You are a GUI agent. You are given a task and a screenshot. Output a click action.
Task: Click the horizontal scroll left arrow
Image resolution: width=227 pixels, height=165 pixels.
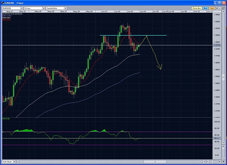click(x=18, y=162)
